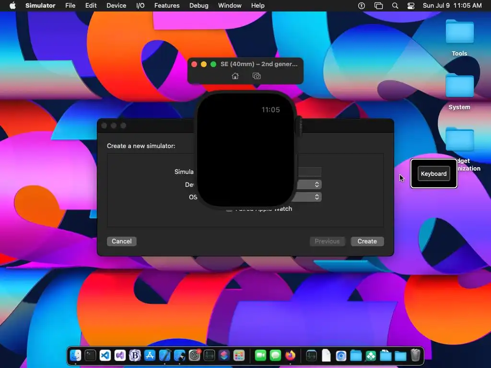Viewport: 491px width, 368px height.
Task: Click the Create button
Action: (x=367, y=241)
